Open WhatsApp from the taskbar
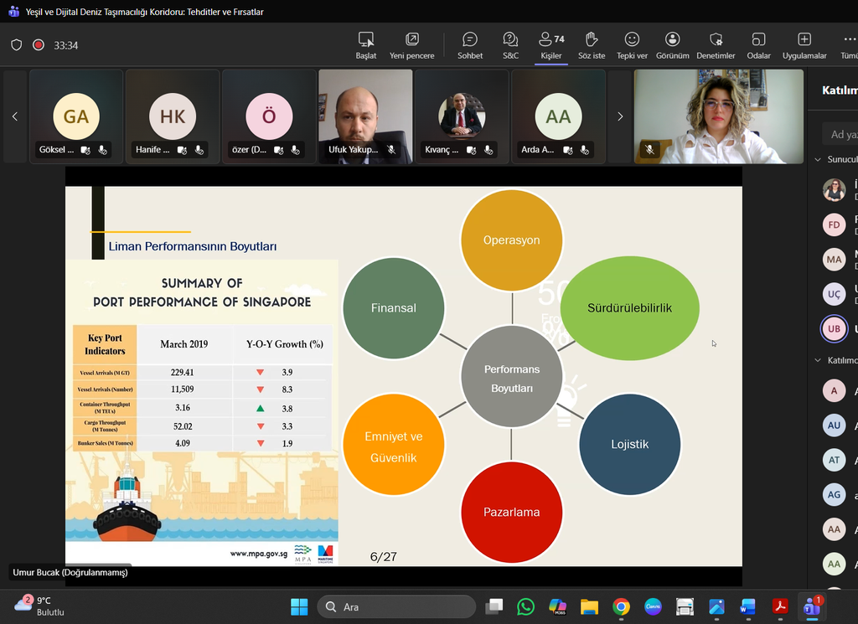 pyautogui.click(x=526, y=606)
